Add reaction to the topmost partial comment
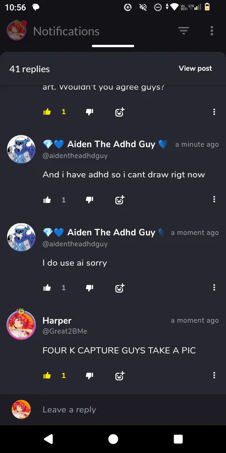This screenshot has width=226, height=453. (x=120, y=112)
